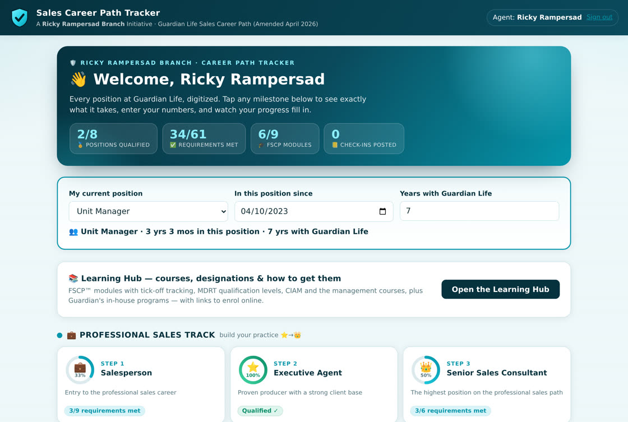Image resolution: width=628 pixels, height=422 pixels.
Task: Click the 3/9 requirements met badge
Action: (104, 411)
